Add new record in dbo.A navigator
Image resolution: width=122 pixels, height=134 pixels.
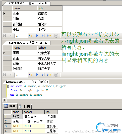point(49,75)
